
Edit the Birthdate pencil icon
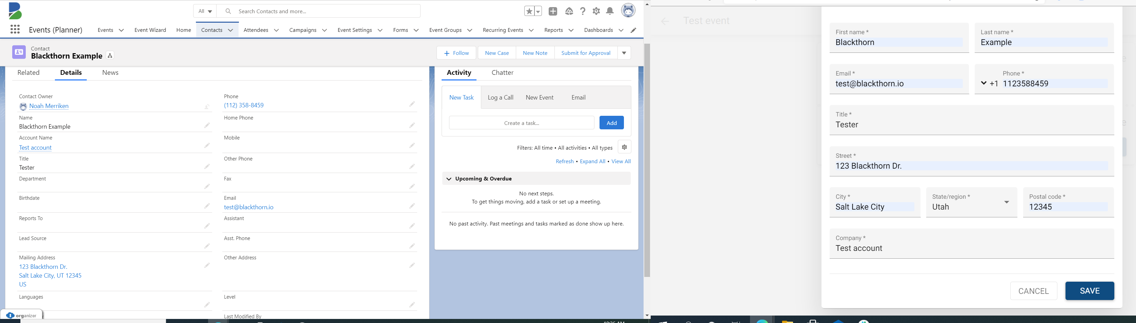[x=207, y=206]
